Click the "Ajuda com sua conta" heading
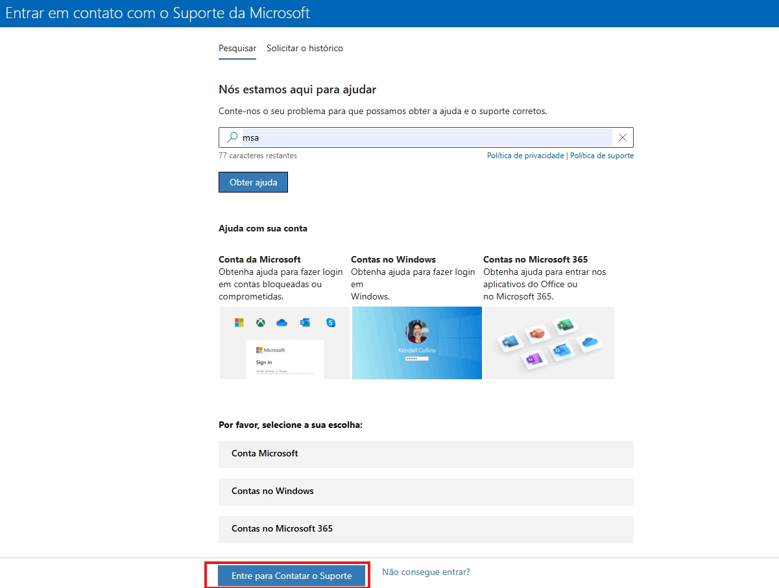 263,228
